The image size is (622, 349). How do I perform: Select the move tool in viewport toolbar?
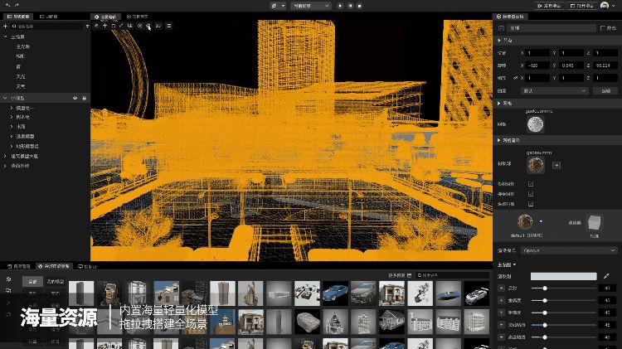[x=104, y=26]
